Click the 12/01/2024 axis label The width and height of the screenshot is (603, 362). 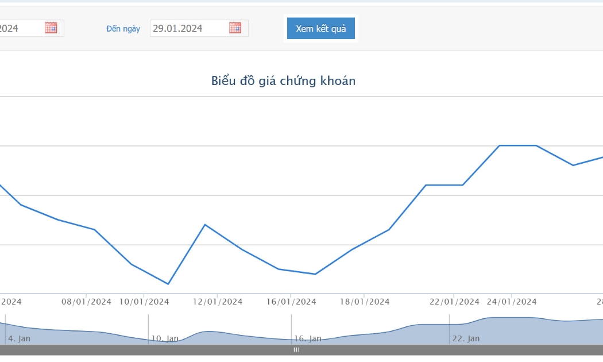tap(217, 302)
